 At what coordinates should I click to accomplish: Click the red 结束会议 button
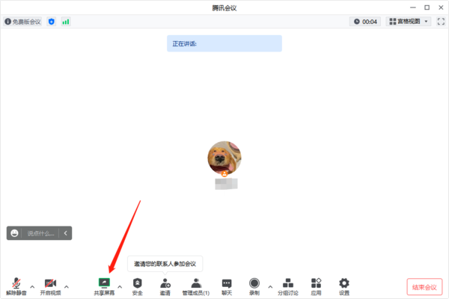[424, 287]
